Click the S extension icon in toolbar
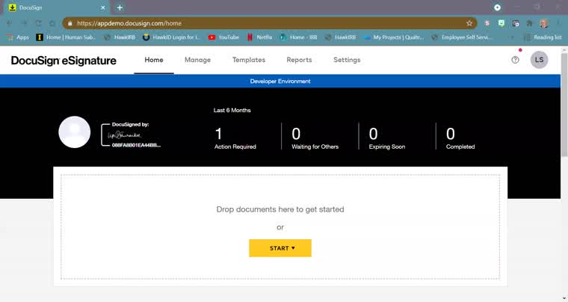Viewport: 568px width, 302px height. [x=487, y=23]
